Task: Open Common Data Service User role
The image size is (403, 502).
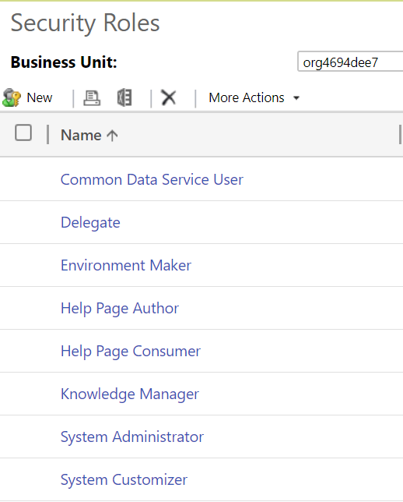Action: [x=152, y=179]
